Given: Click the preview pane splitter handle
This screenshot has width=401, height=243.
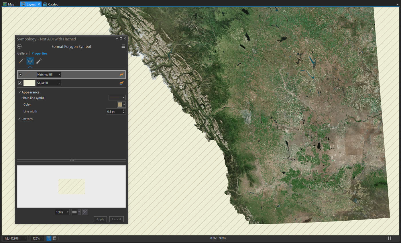Looking at the screenshot, I should pyautogui.click(x=72, y=160).
